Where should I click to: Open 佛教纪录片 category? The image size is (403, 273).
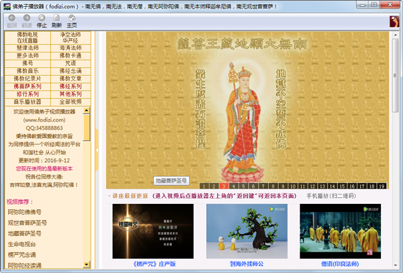click(x=28, y=78)
